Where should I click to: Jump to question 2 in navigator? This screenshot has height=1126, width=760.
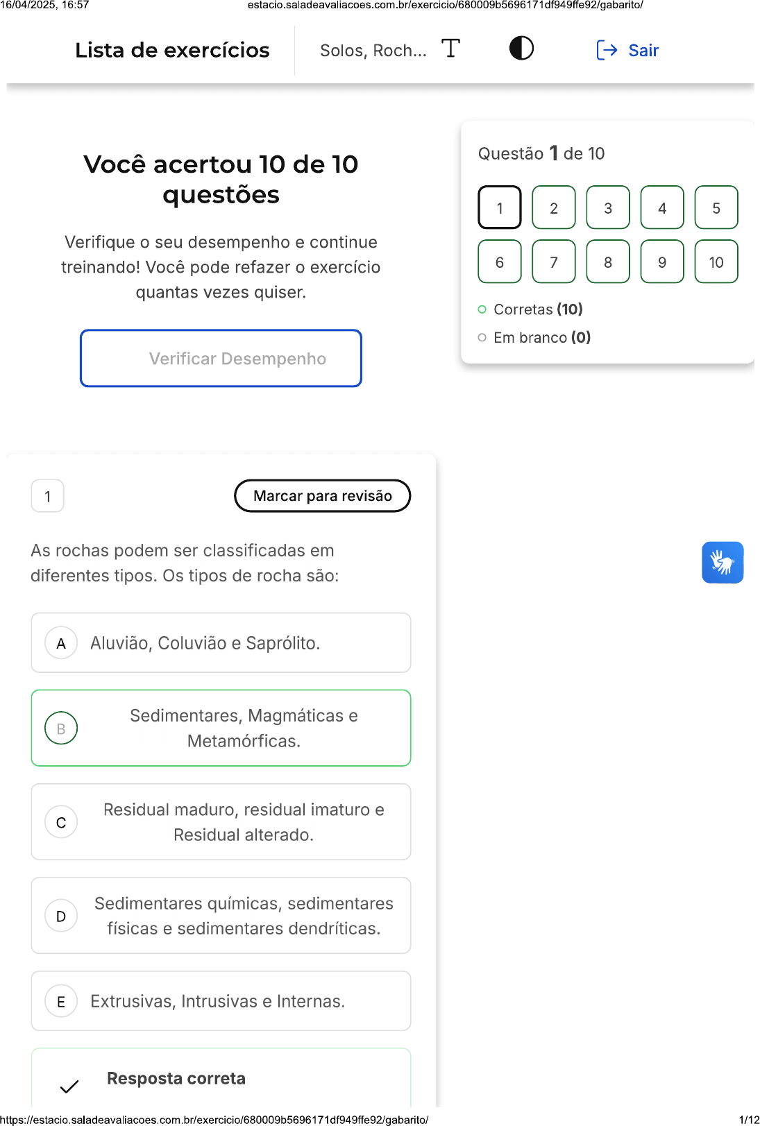pos(554,207)
